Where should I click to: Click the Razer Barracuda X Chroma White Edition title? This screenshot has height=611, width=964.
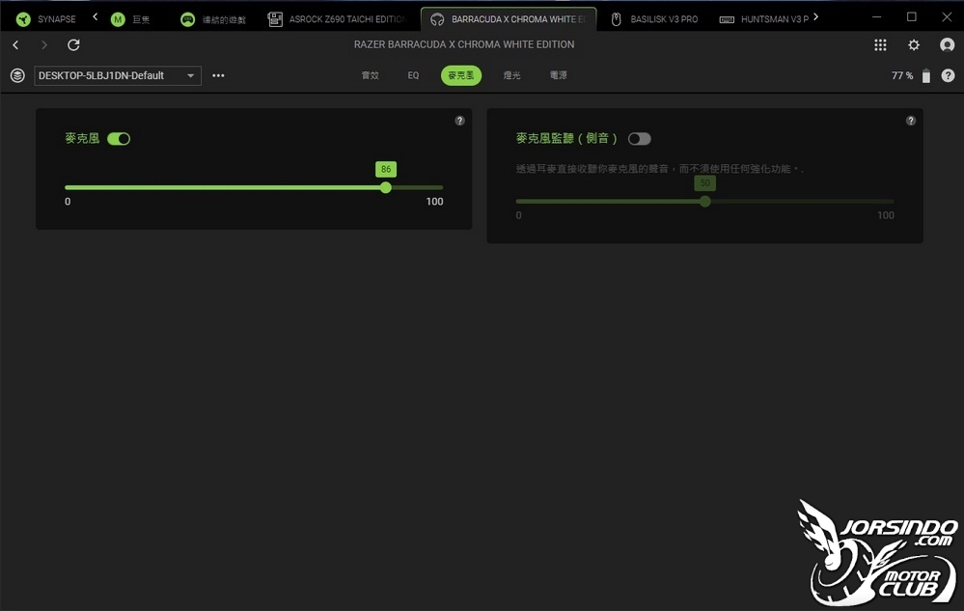click(x=464, y=44)
